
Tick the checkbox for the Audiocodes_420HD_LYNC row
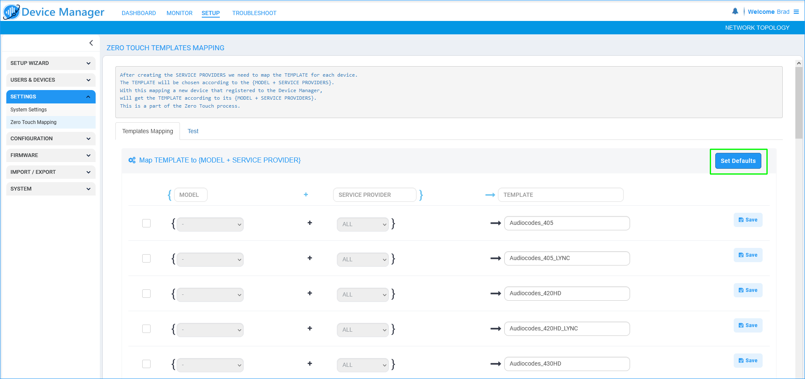click(146, 329)
